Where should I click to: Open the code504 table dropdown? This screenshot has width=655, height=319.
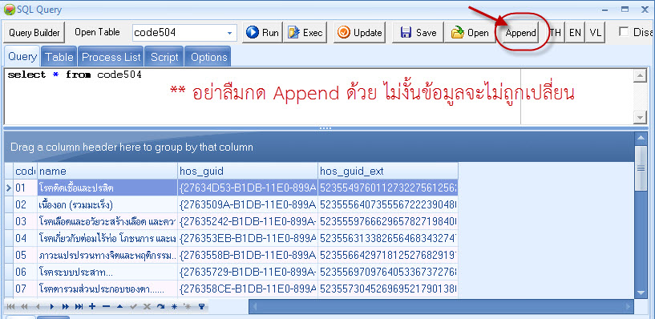pyautogui.click(x=230, y=33)
